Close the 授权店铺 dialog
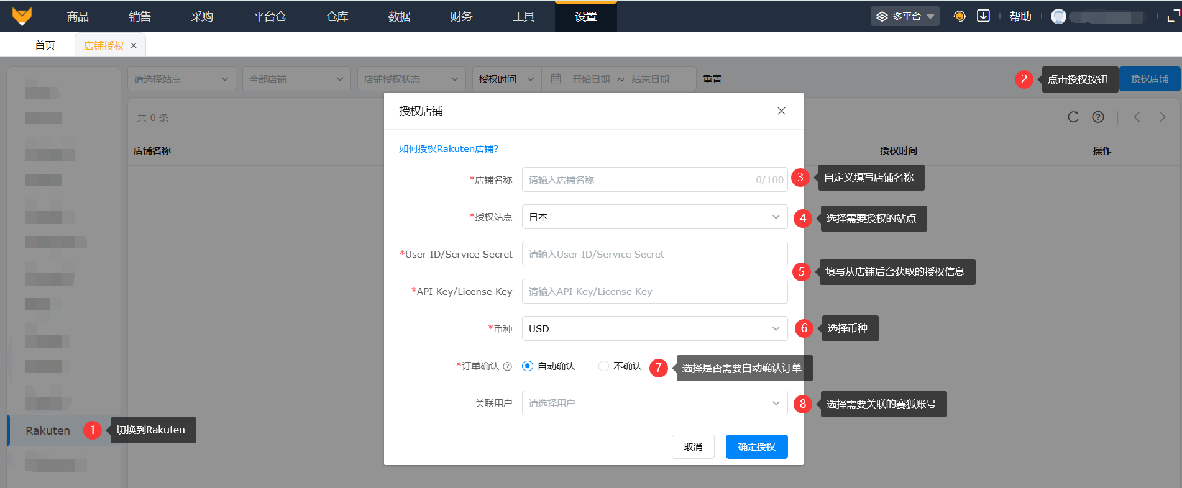 [x=781, y=111]
